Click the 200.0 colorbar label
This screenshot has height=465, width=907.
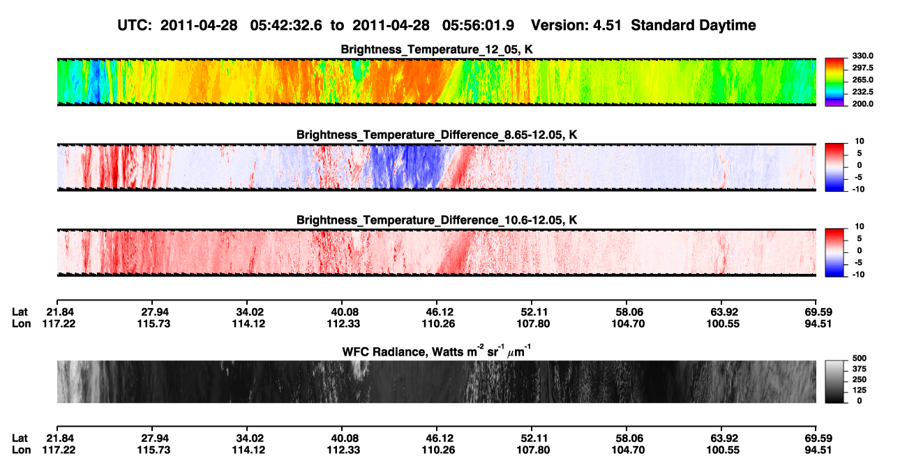pos(862,103)
